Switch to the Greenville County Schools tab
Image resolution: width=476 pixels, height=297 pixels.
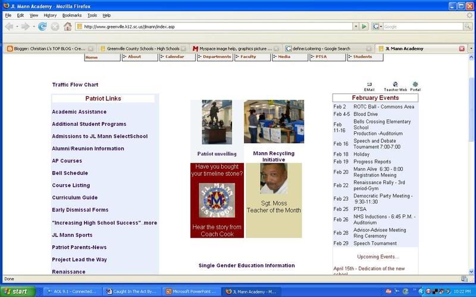click(140, 48)
